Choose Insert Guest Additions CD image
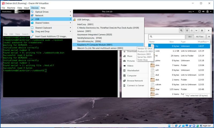This screenshot has height=128, width=214. [x=51, y=36]
